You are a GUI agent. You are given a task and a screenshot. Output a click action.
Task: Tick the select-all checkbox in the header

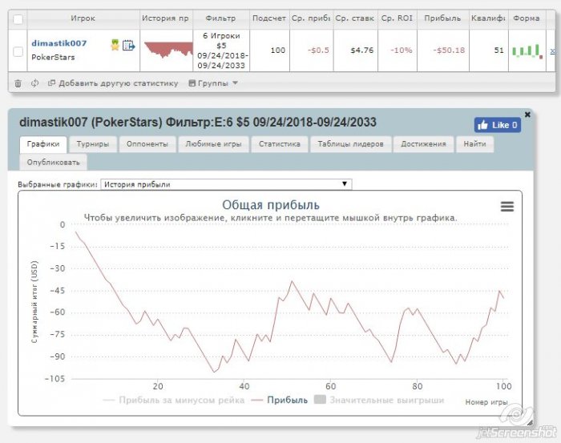point(18,19)
